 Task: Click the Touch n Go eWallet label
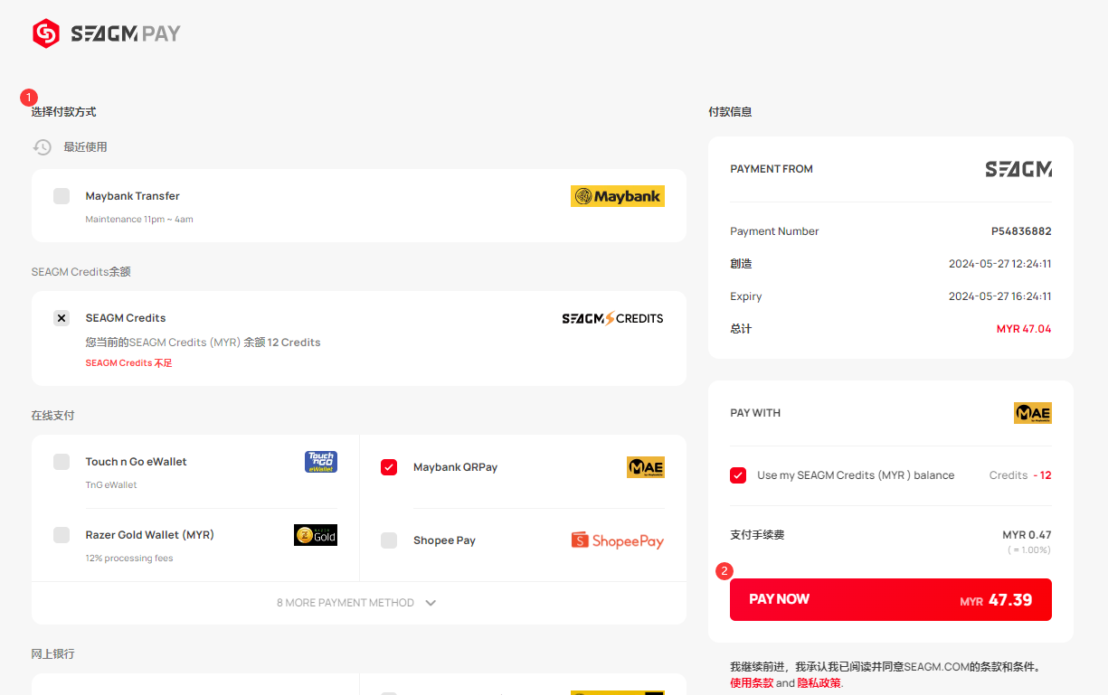137,462
